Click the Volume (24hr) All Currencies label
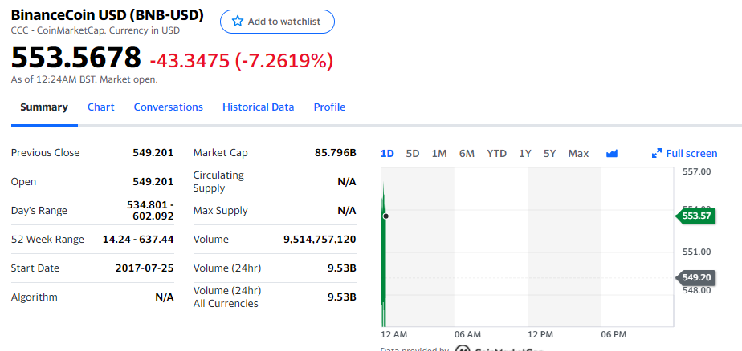The width and height of the screenshot is (742, 351). pyautogui.click(x=227, y=297)
